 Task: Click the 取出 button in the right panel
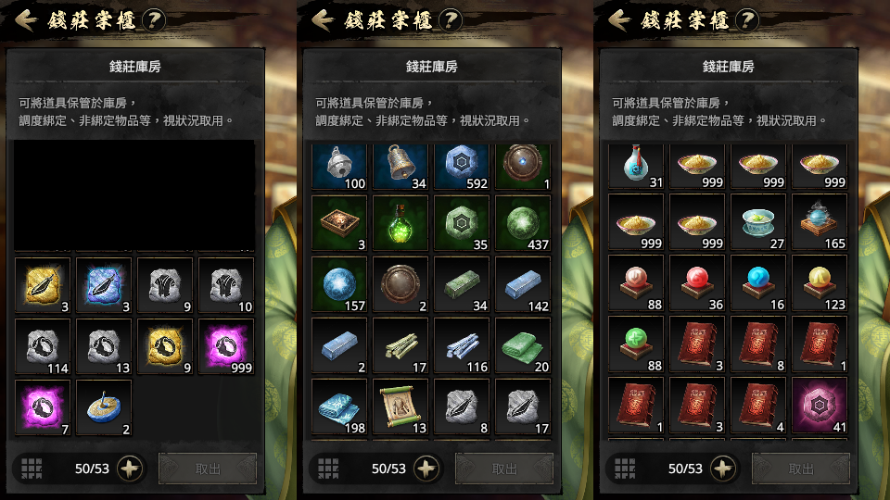[801, 469]
